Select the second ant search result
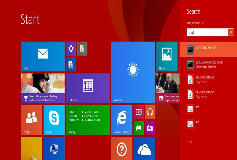The width and height of the screenshot is (237, 160). (x=208, y=124)
